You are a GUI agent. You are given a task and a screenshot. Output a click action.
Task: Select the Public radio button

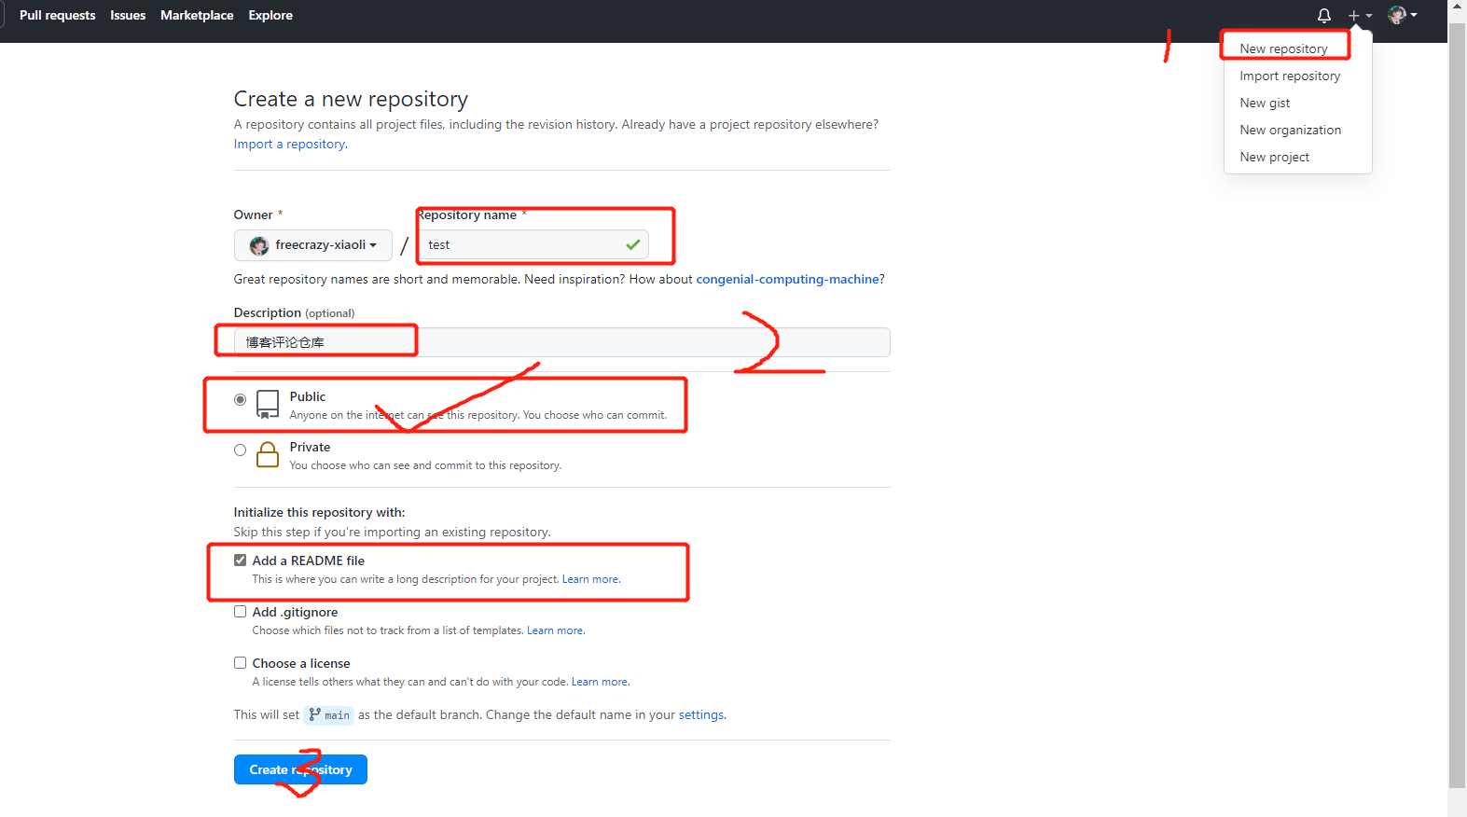coord(241,399)
